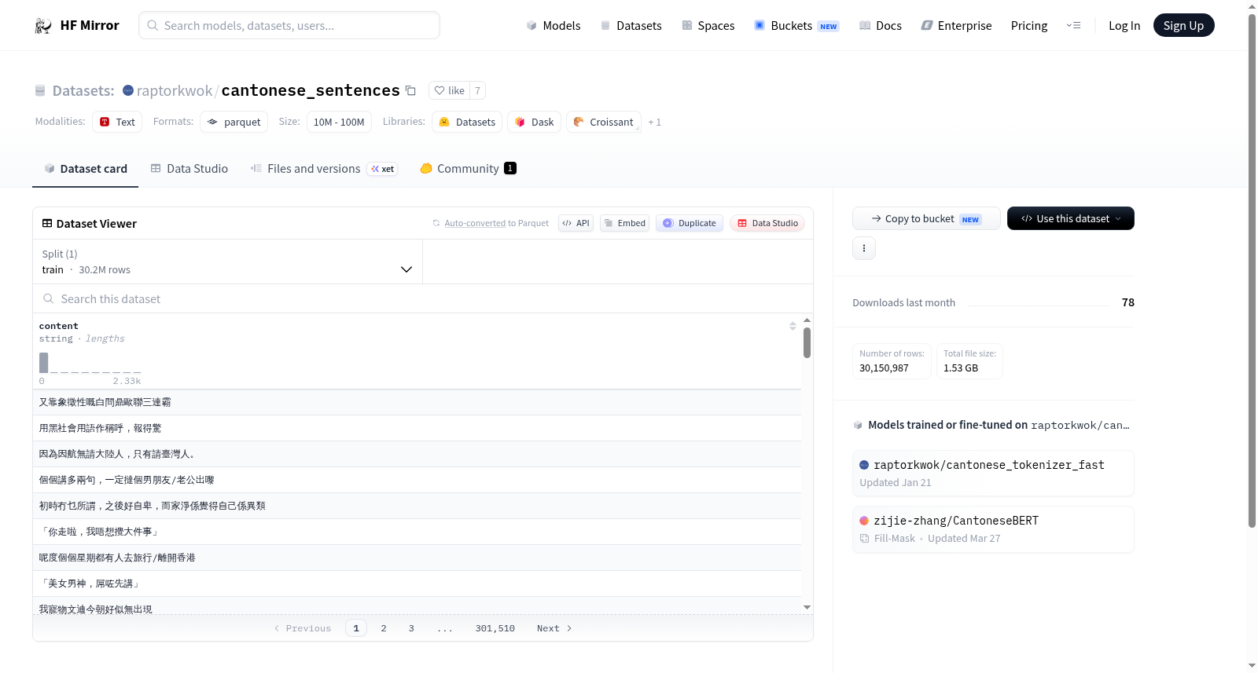Click the search magnifier icon in dataset viewer
Image resolution: width=1258 pixels, height=673 pixels.
click(49, 299)
